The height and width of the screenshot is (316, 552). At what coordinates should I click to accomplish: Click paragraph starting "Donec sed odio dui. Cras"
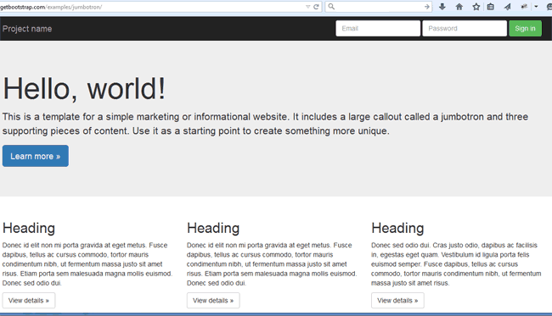tap(456, 264)
